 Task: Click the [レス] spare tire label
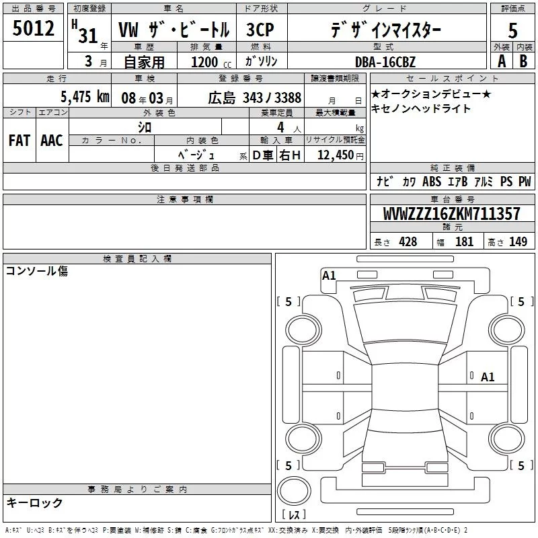coord(294,516)
